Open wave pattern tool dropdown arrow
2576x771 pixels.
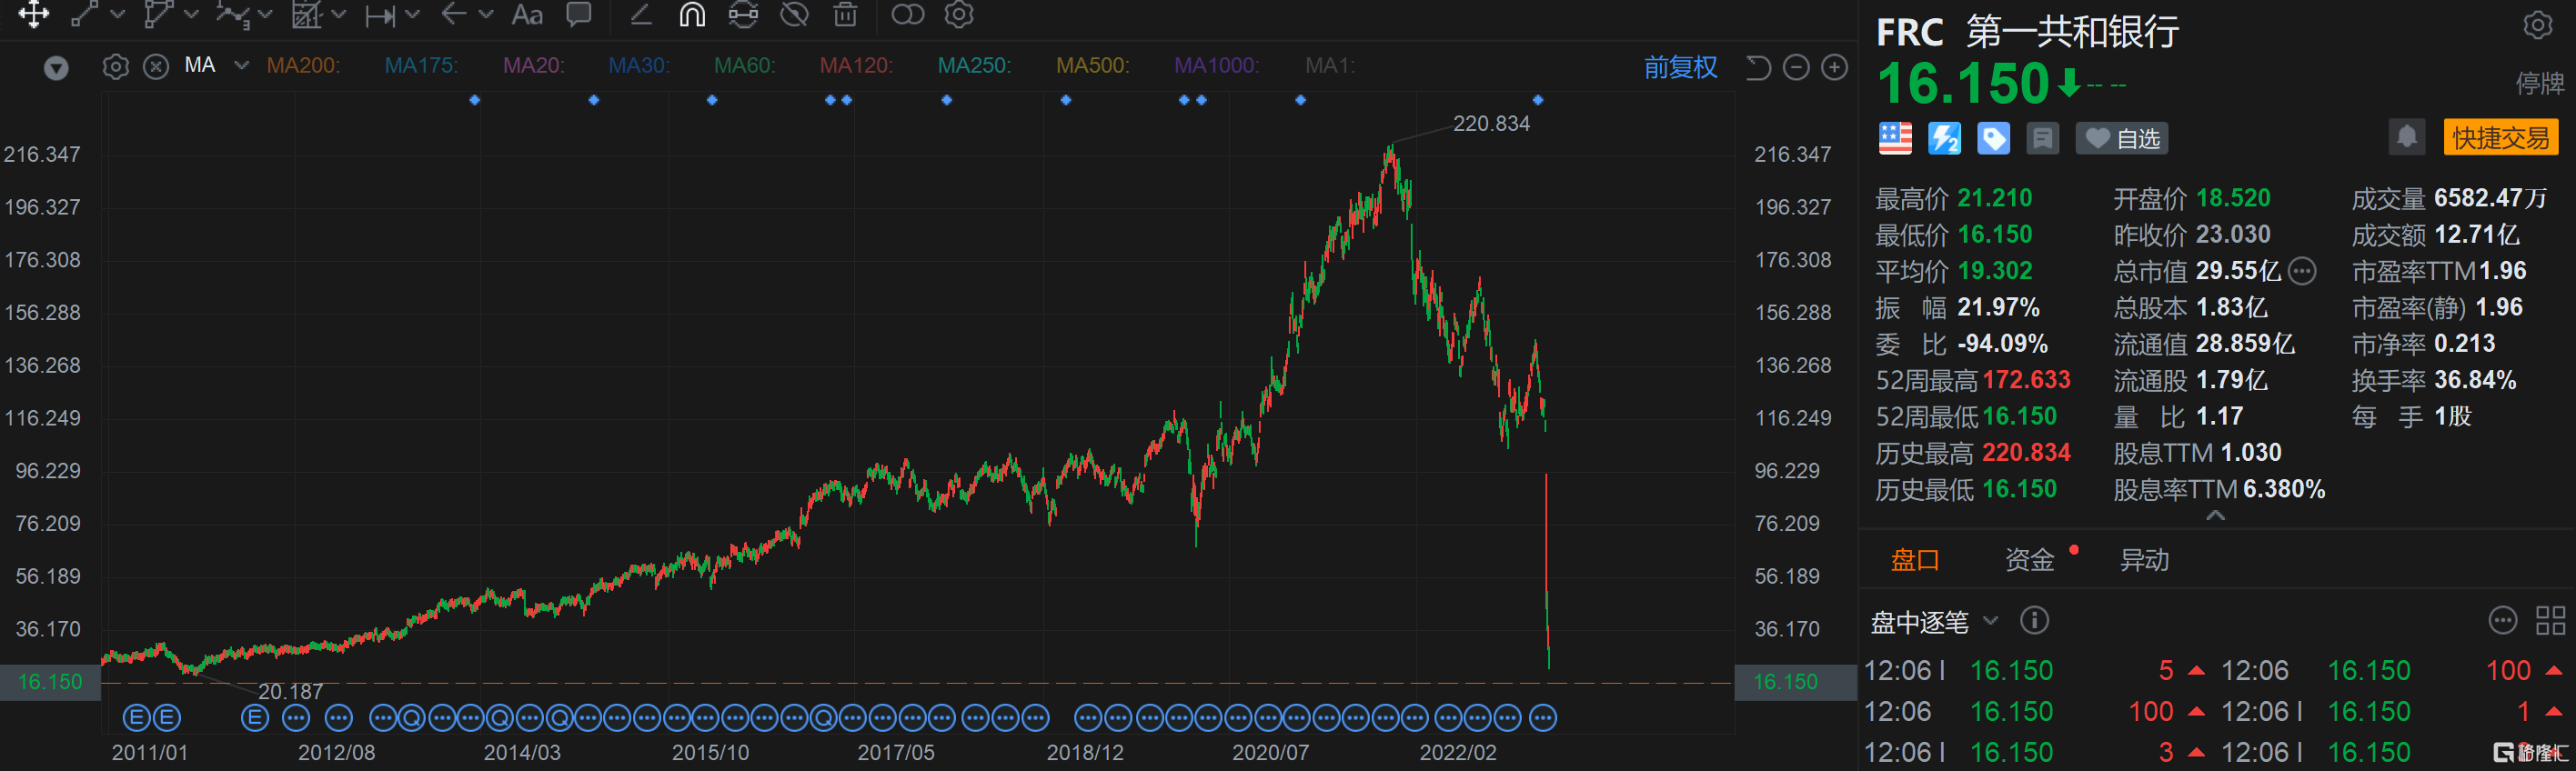(265, 14)
